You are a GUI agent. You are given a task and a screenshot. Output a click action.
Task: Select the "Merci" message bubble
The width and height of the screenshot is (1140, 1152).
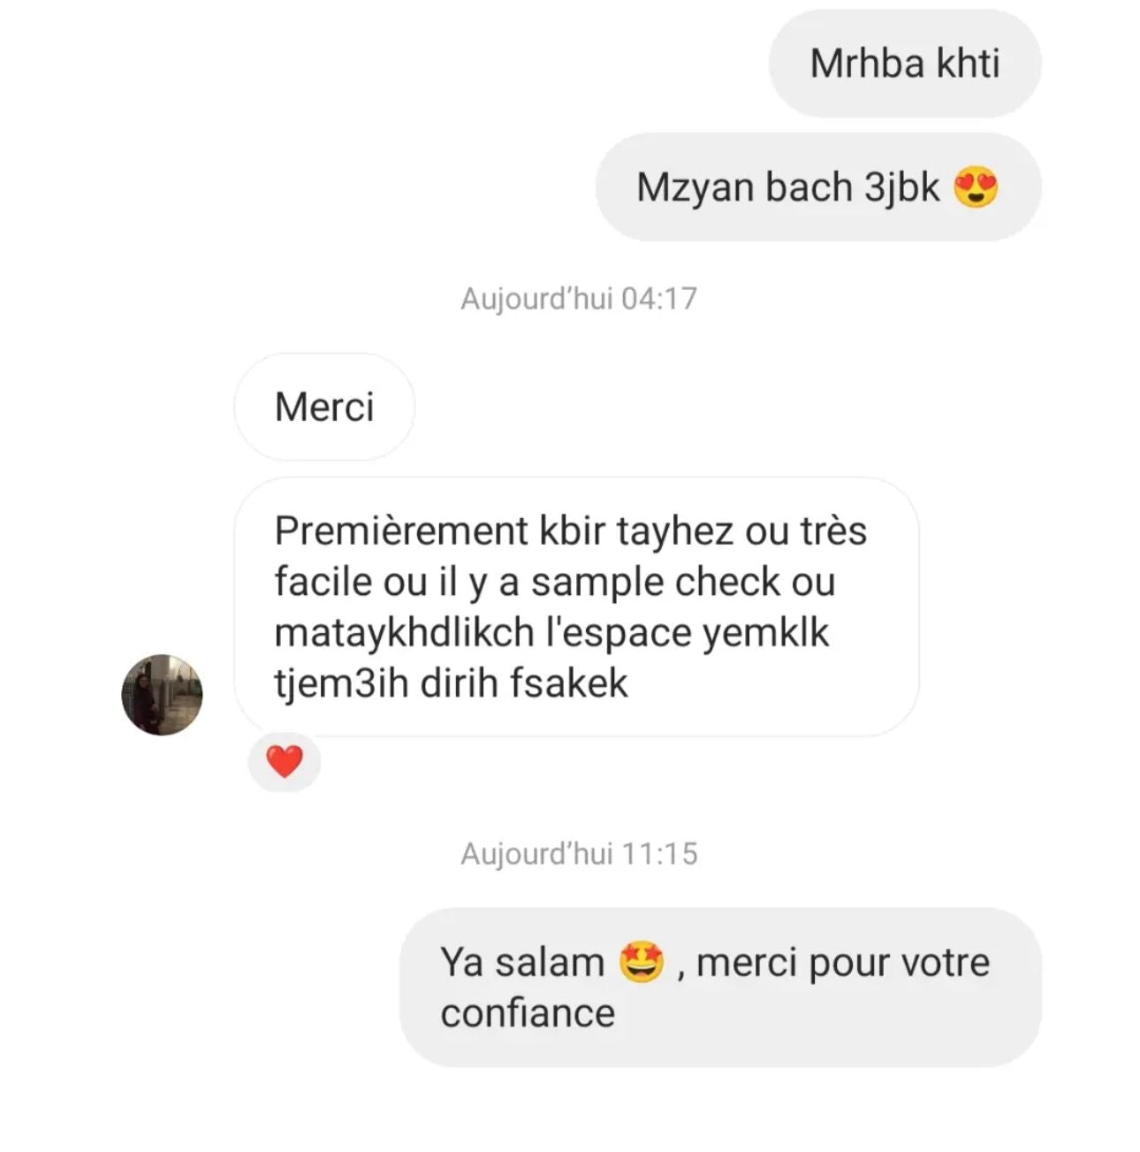(324, 407)
